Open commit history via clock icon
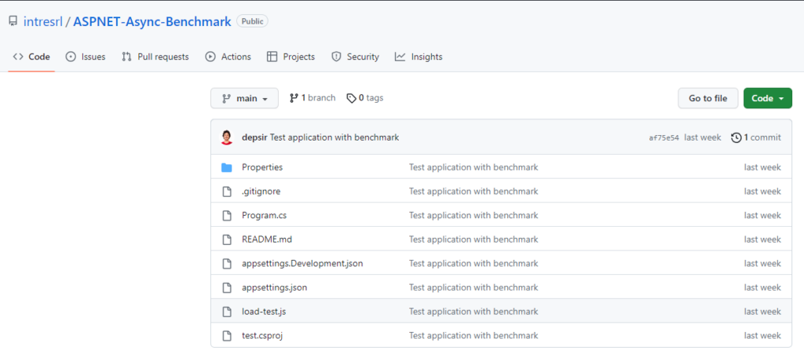The width and height of the screenshot is (804, 358). 736,137
